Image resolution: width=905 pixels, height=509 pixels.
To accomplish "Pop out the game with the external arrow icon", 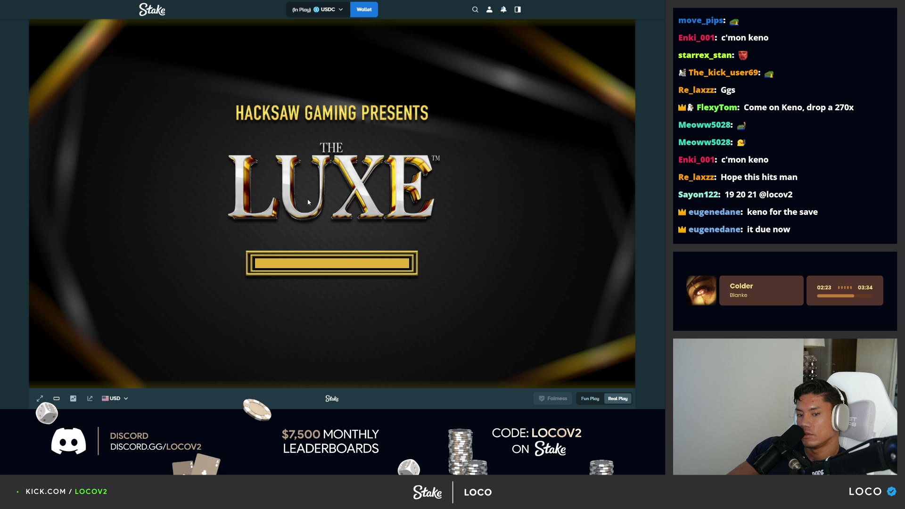I will (x=90, y=398).
